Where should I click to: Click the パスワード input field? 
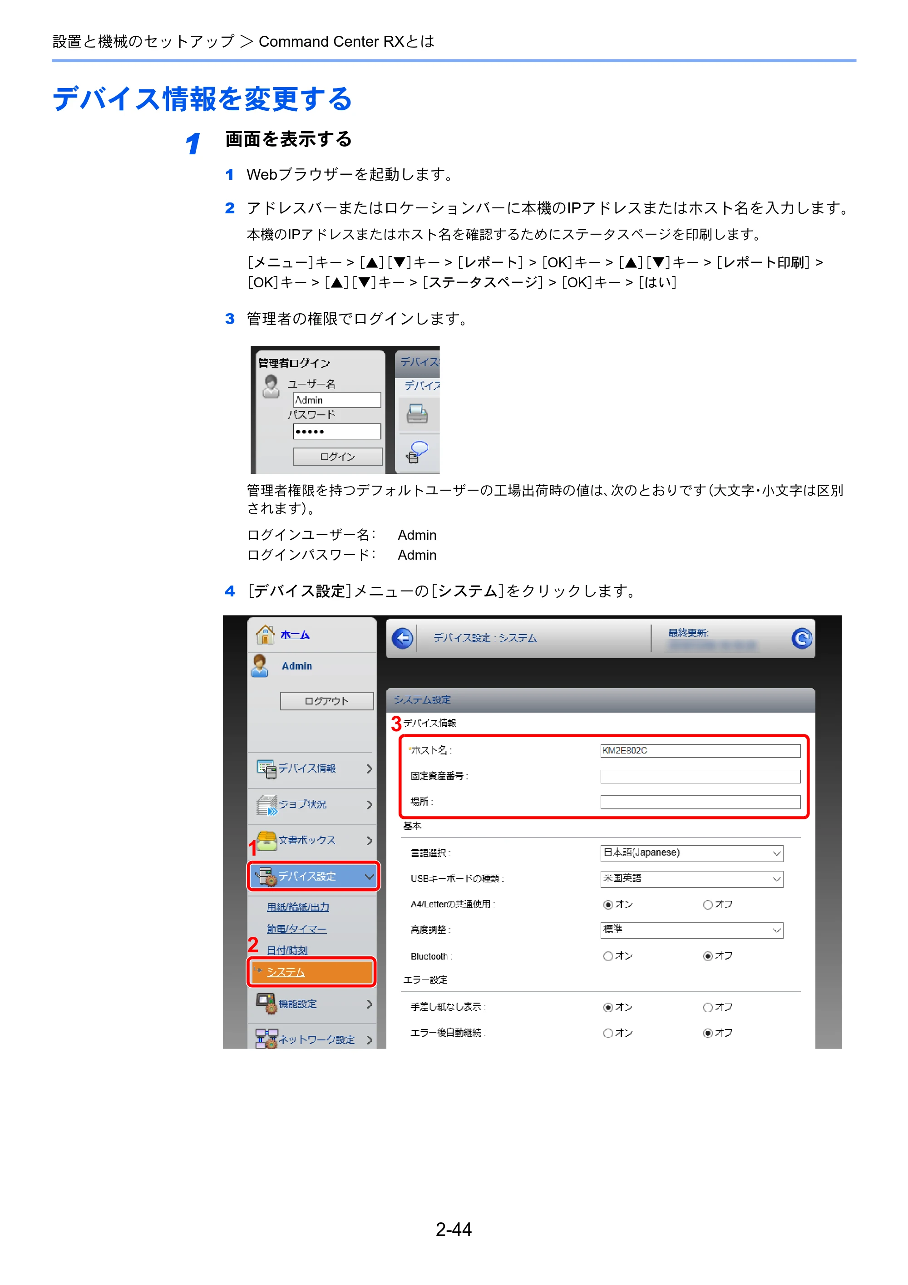click(x=337, y=431)
